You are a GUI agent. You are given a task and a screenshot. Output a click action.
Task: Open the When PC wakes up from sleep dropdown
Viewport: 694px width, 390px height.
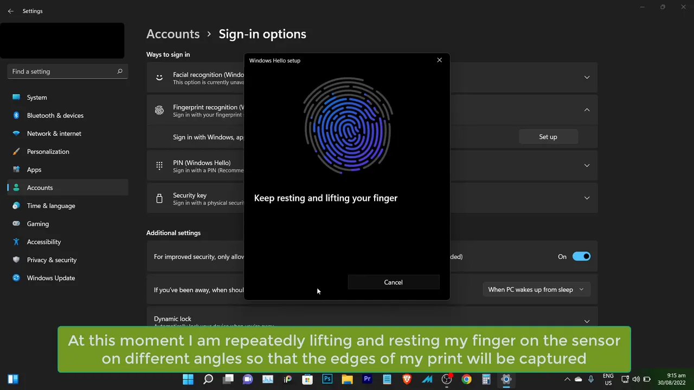coord(536,290)
